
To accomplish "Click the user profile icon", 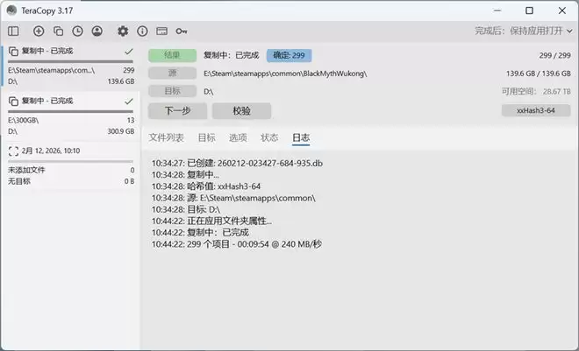I will point(96,31).
